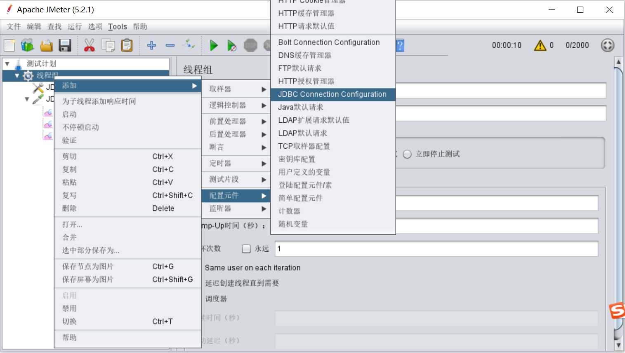Click the Cut scissors toolbar icon

pos(89,45)
